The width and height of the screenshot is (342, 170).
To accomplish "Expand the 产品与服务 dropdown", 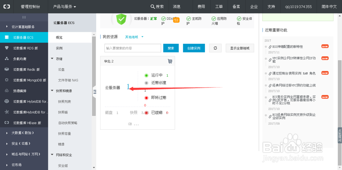I will [65, 6].
